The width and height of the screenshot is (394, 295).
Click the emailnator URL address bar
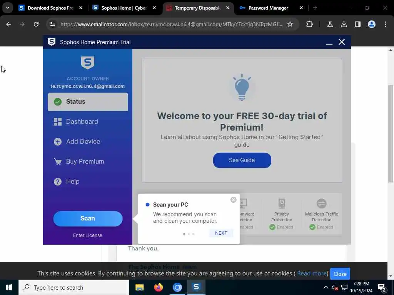pyautogui.click(x=172, y=24)
